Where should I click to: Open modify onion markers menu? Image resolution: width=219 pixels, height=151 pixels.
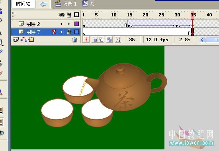pyautogui.click(x=118, y=40)
